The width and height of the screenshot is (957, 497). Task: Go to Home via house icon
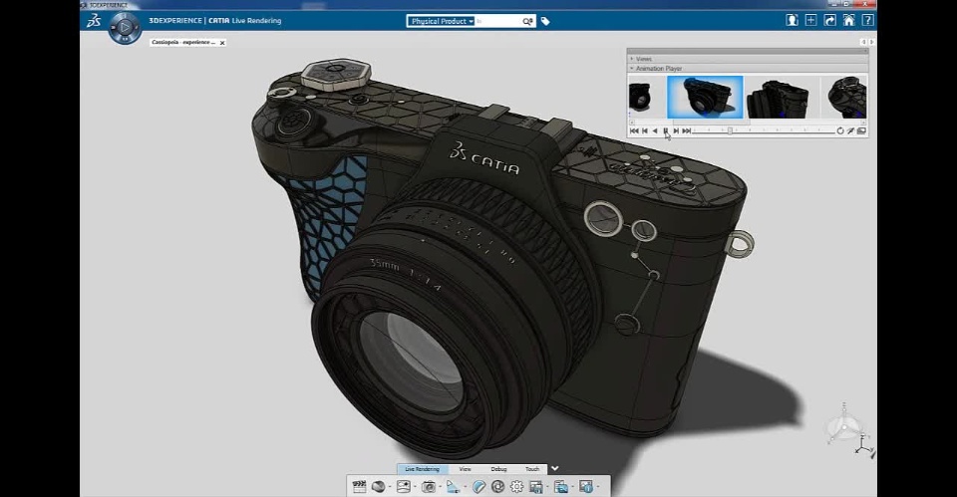point(848,20)
